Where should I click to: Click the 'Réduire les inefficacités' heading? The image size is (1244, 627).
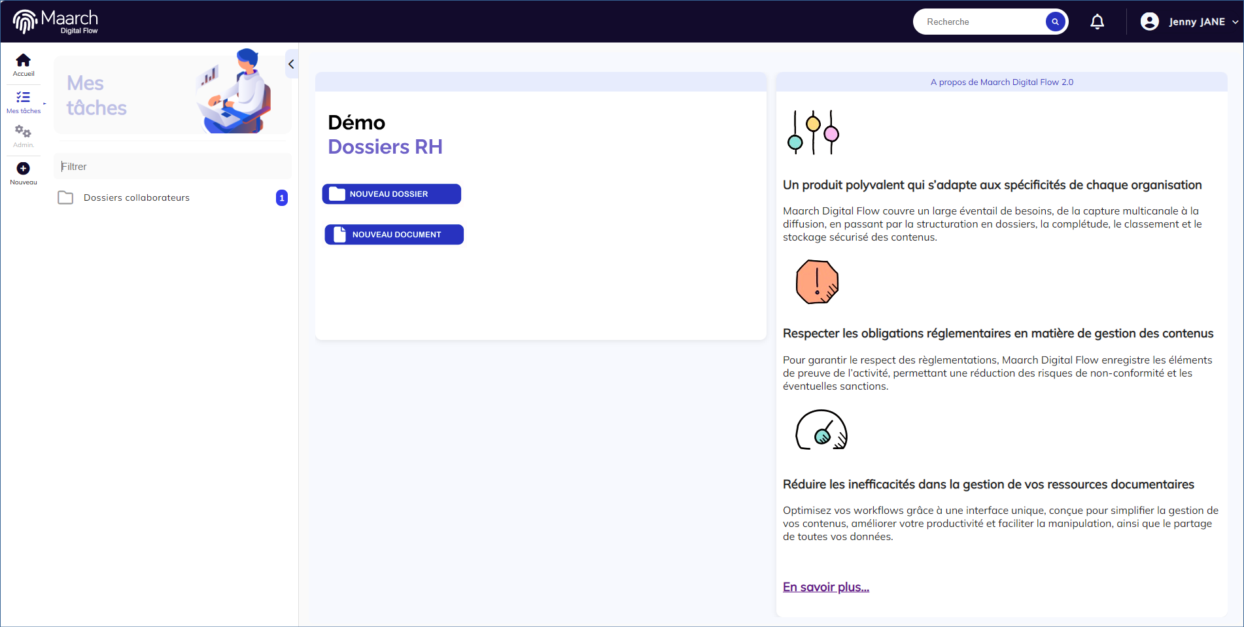click(x=988, y=484)
